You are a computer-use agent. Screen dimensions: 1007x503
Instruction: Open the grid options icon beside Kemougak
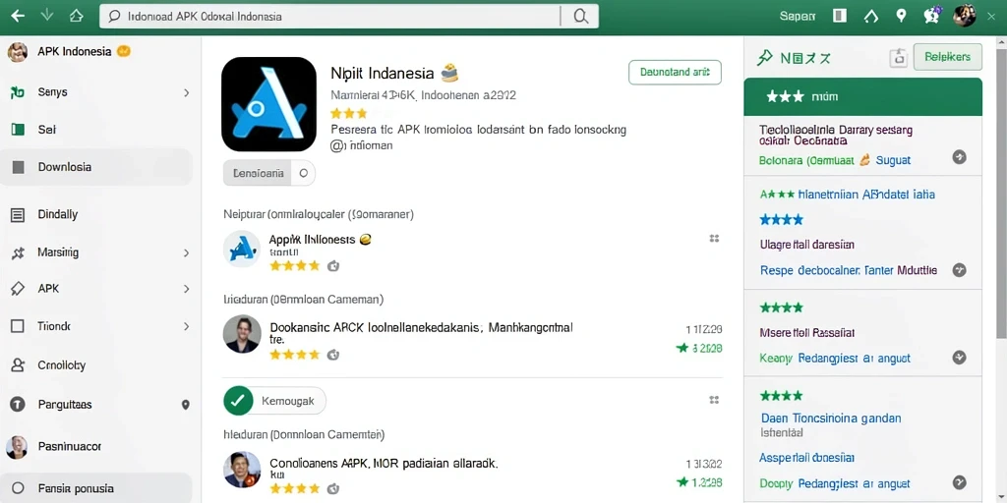pyautogui.click(x=714, y=401)
